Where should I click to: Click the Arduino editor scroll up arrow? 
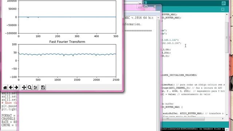[226, 15]
